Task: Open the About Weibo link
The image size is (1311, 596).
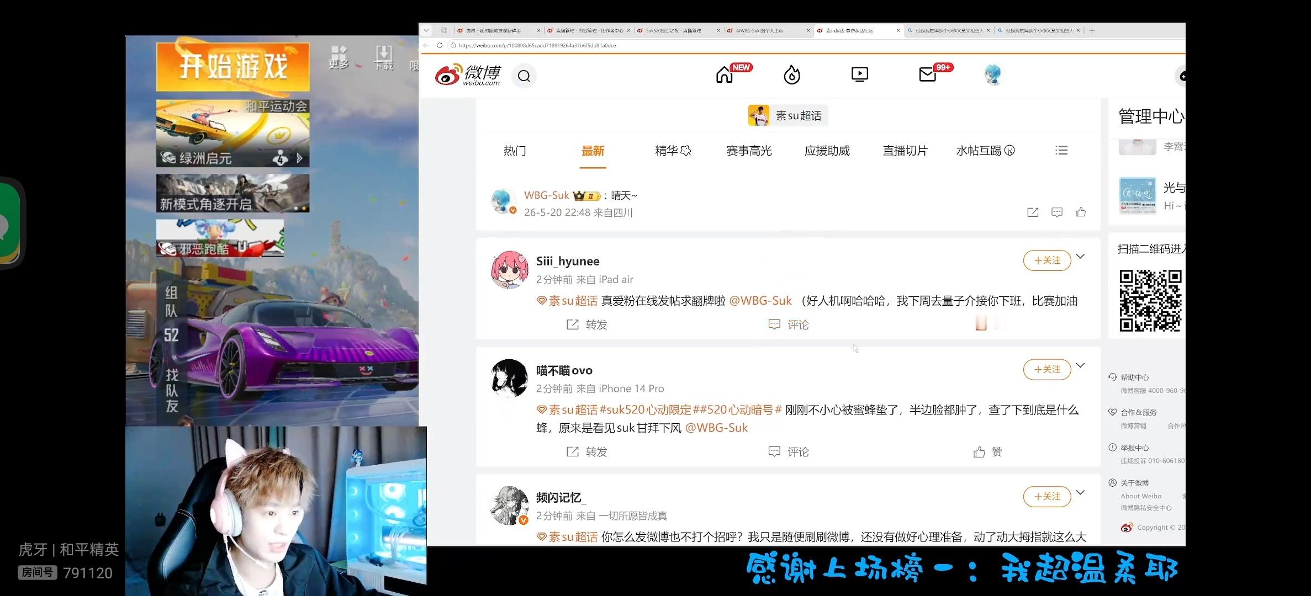Action: pyautogui.click(x=1141, y=496)
